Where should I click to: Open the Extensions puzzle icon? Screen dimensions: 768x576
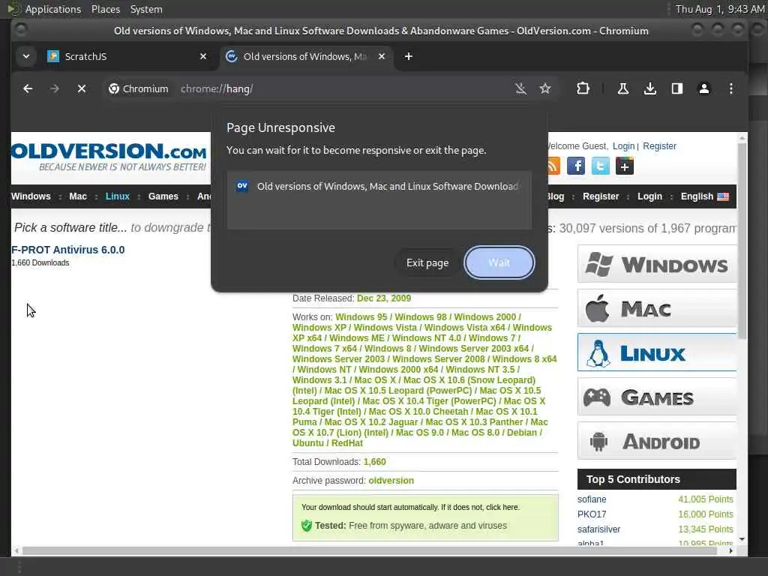pyautogui.click(x=583, y=88)
